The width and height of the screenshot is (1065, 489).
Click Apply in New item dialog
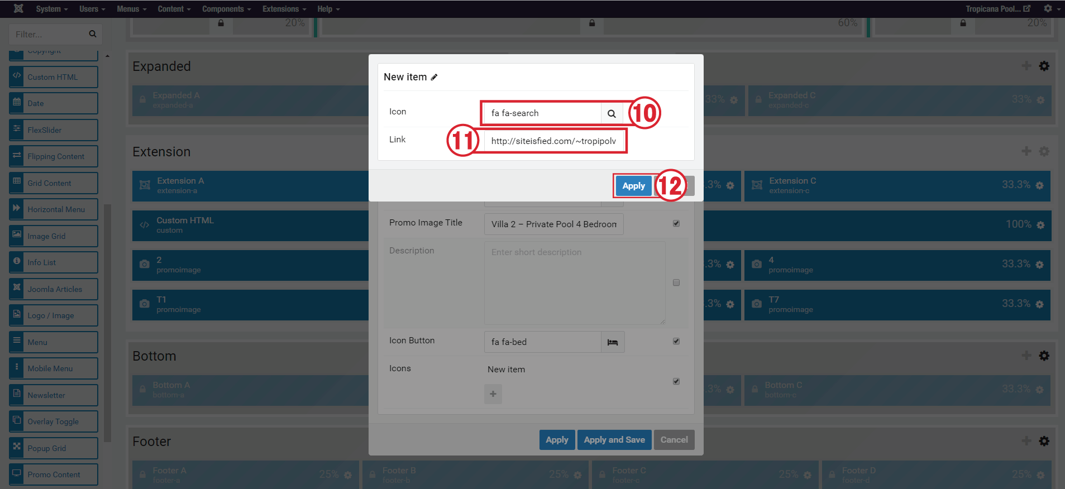(633, 186)
